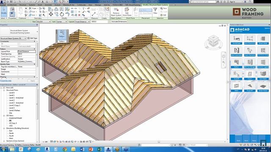
Task: Click the Options link in AGACAD dock
Action: click(x=267, y=28)
